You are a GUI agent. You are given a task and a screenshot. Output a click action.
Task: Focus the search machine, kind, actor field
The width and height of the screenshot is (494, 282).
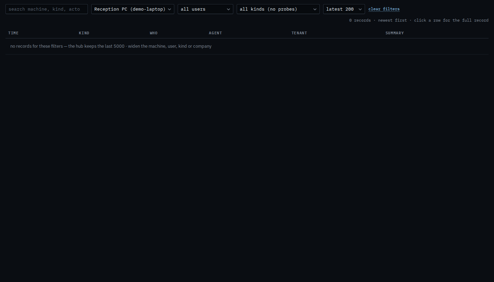47,9
